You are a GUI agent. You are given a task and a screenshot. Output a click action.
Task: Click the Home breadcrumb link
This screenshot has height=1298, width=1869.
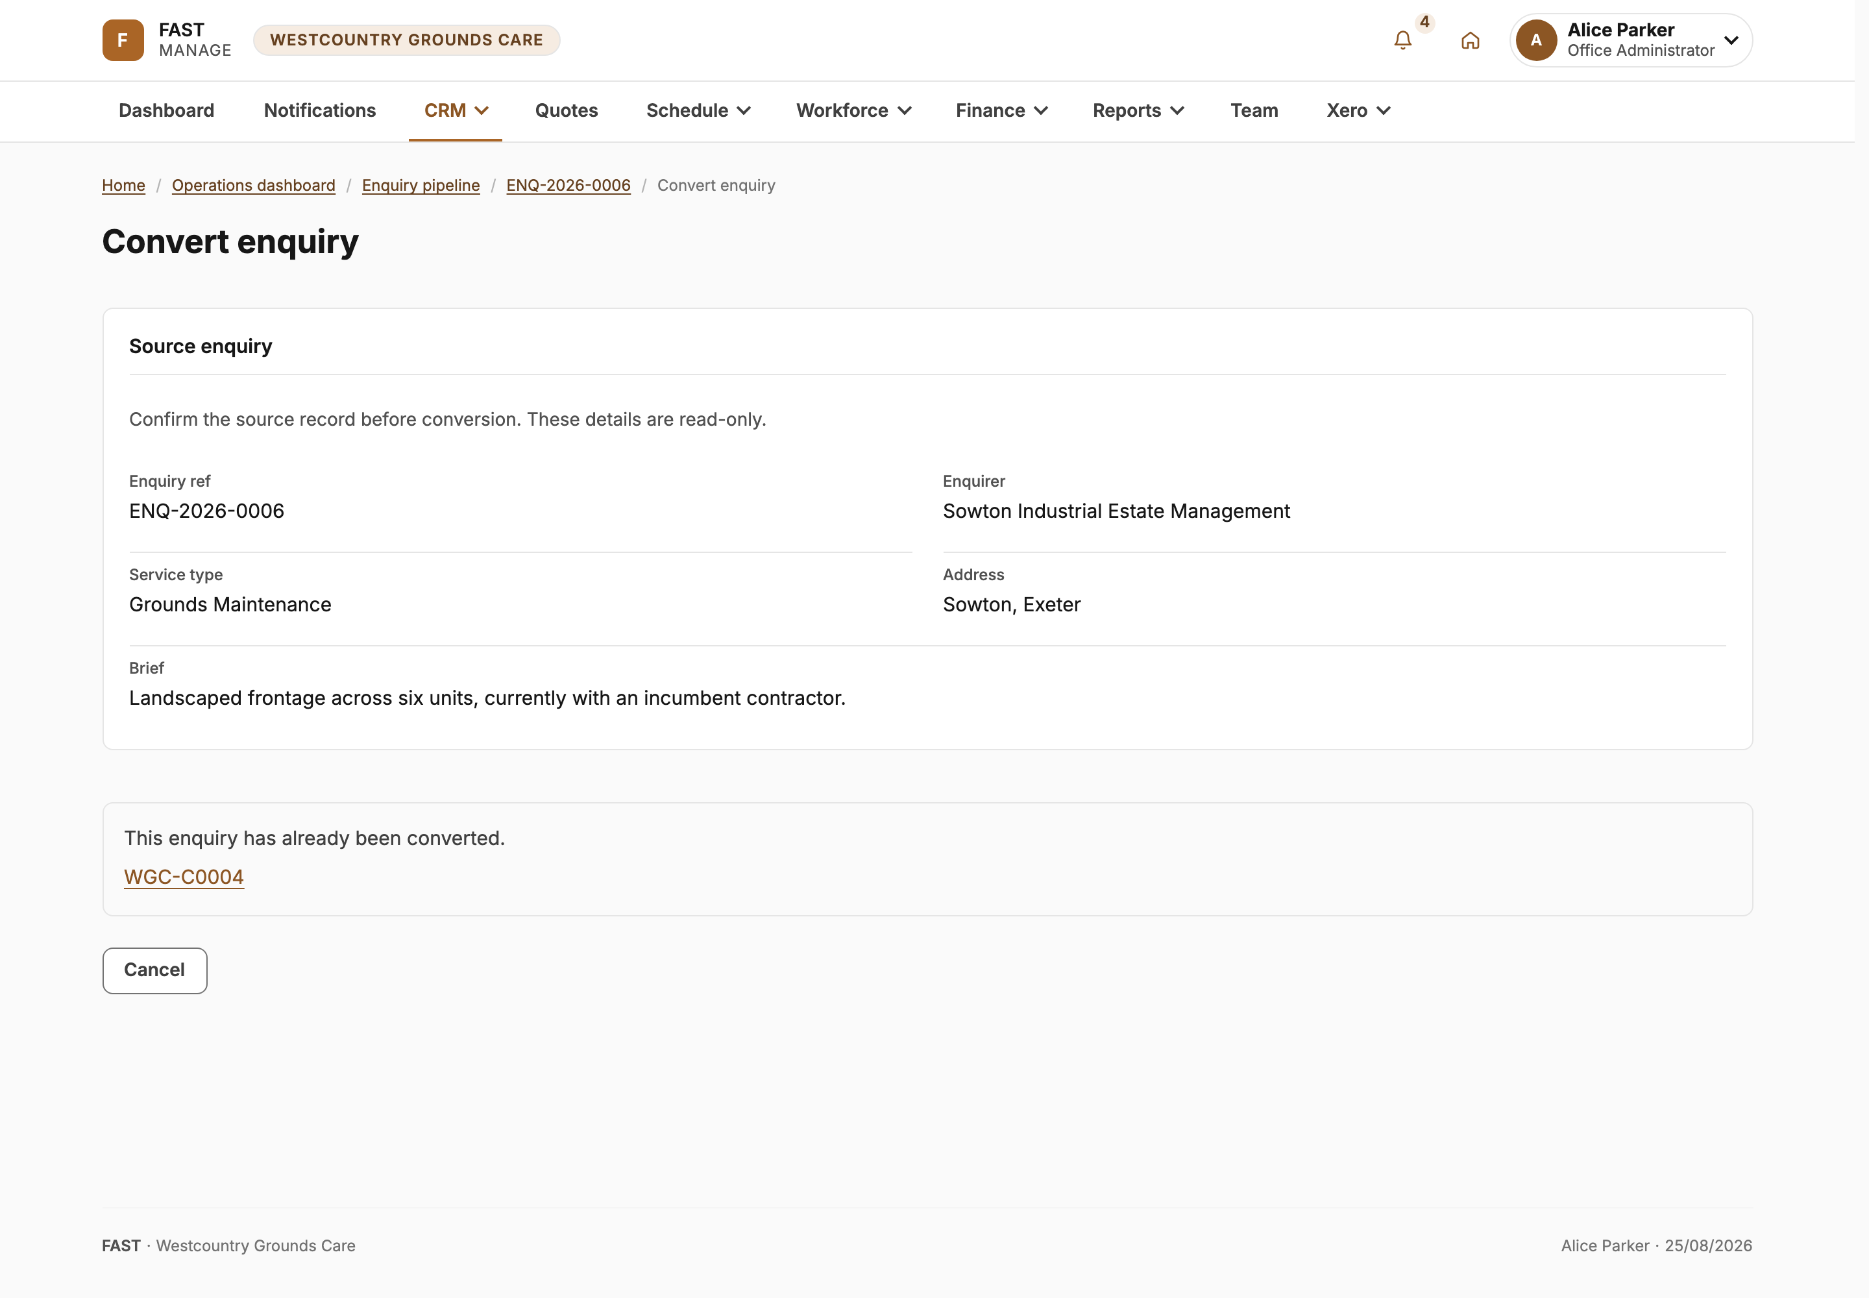pyautogui.click(x=123, y=186)
